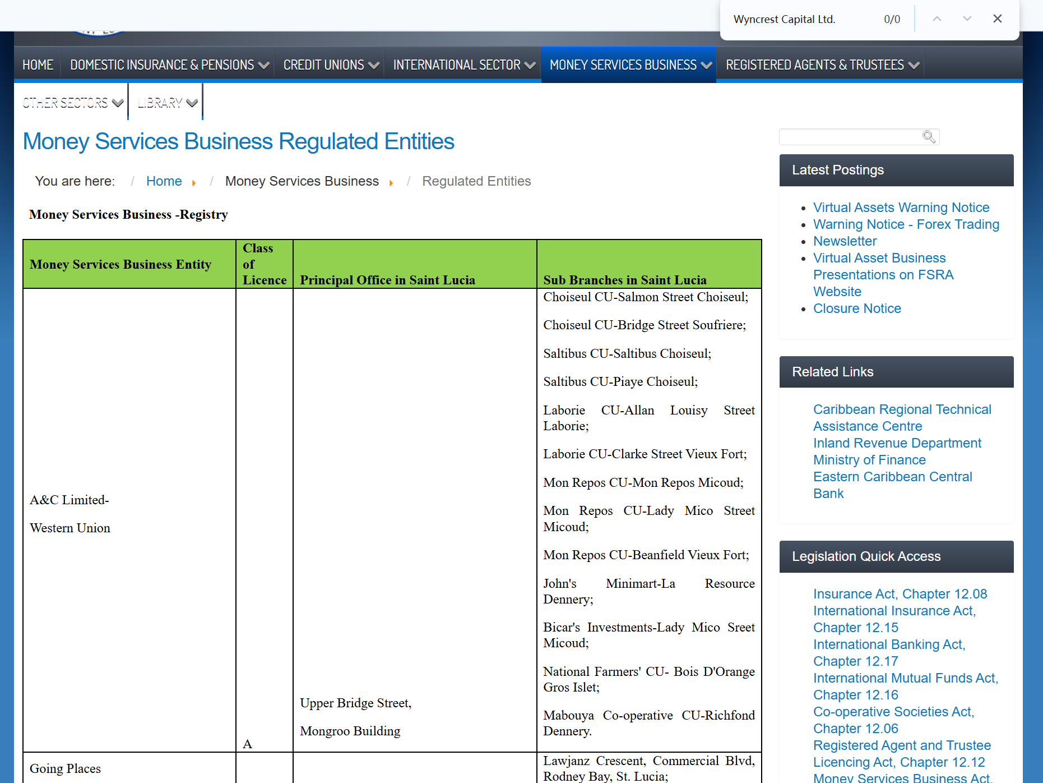Click the search magnifier icon in sidebar
Viewport: 1043px width, 783px height.
point(929,137)
